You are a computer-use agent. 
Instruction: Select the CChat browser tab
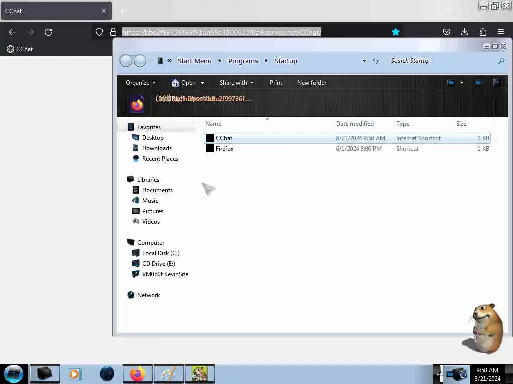click(56, 11)
